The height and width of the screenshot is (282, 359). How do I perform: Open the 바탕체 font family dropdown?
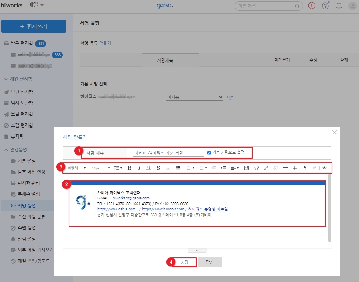(76, 168)
